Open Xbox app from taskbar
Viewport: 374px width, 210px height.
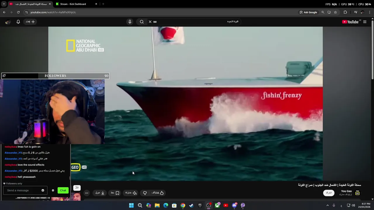click(217, 205)
